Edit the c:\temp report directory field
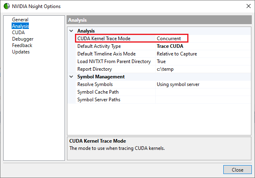 [203, 69]
